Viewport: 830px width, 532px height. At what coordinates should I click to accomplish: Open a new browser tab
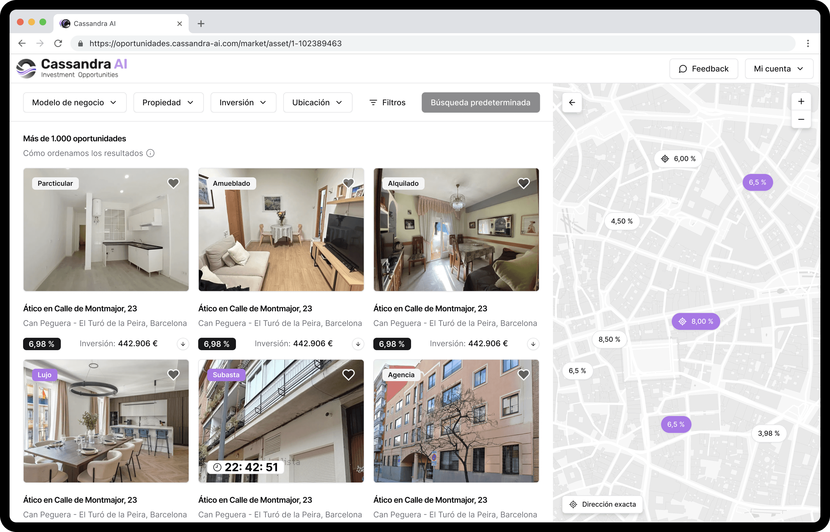[x=201, y=23]
